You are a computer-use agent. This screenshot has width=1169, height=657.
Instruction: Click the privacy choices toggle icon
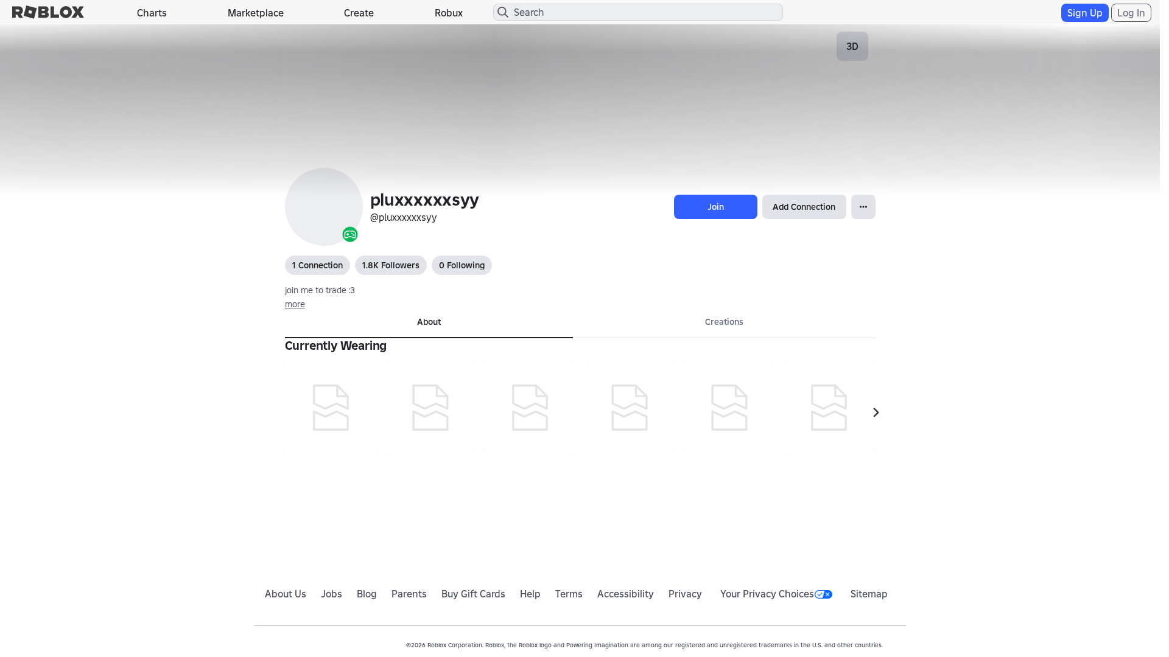tap(823, 594)
